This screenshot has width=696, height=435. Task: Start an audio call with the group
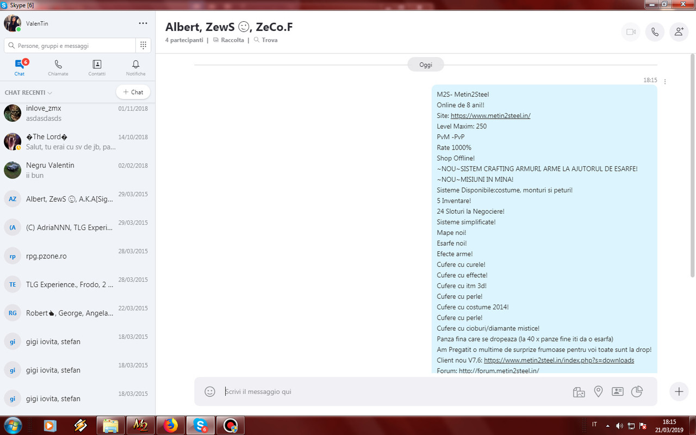[x=655, y=32]
